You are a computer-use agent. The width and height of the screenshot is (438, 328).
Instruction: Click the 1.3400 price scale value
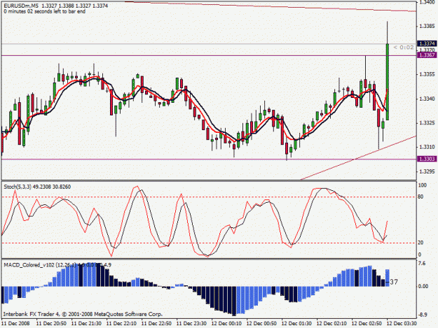(x=427, y=2)
